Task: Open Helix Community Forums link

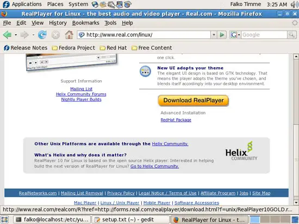Action: click(x=81, y=94)
